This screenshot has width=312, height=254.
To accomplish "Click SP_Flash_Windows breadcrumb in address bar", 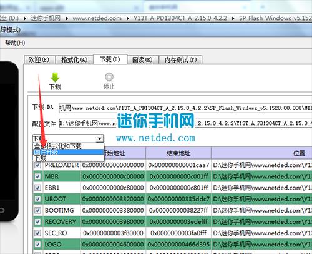I will [275, 18].
